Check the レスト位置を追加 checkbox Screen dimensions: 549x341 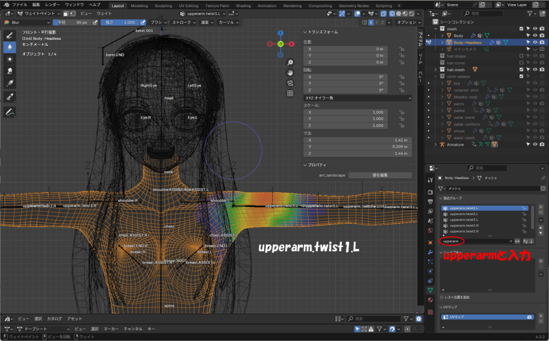(442, 297)
